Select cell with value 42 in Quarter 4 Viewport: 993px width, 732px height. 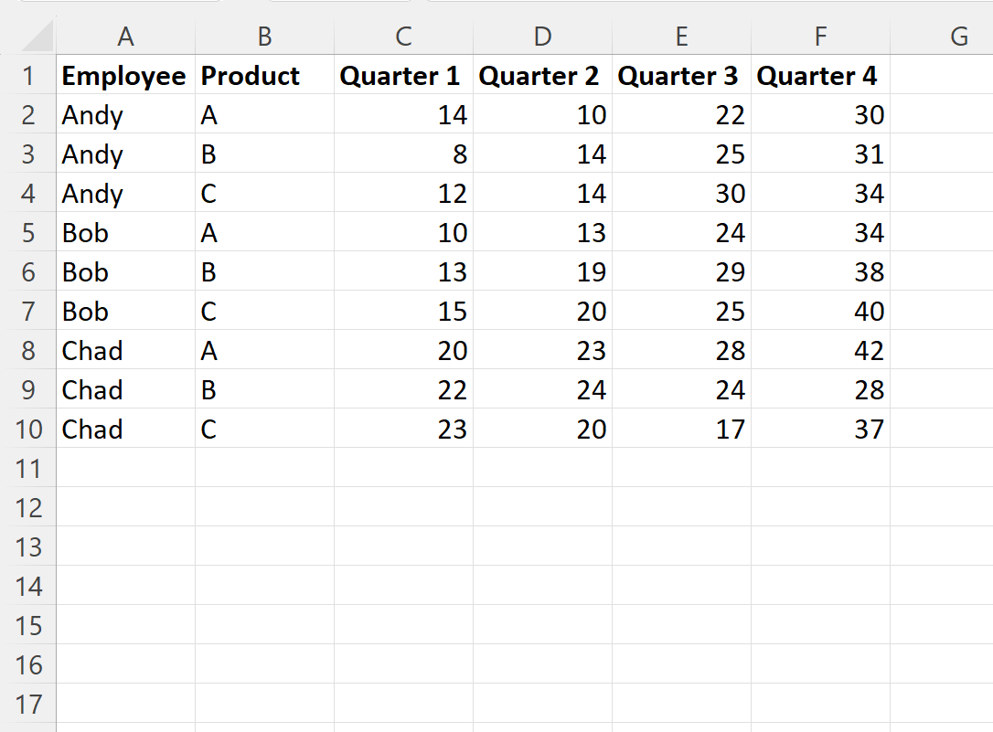tap(820, 351)
